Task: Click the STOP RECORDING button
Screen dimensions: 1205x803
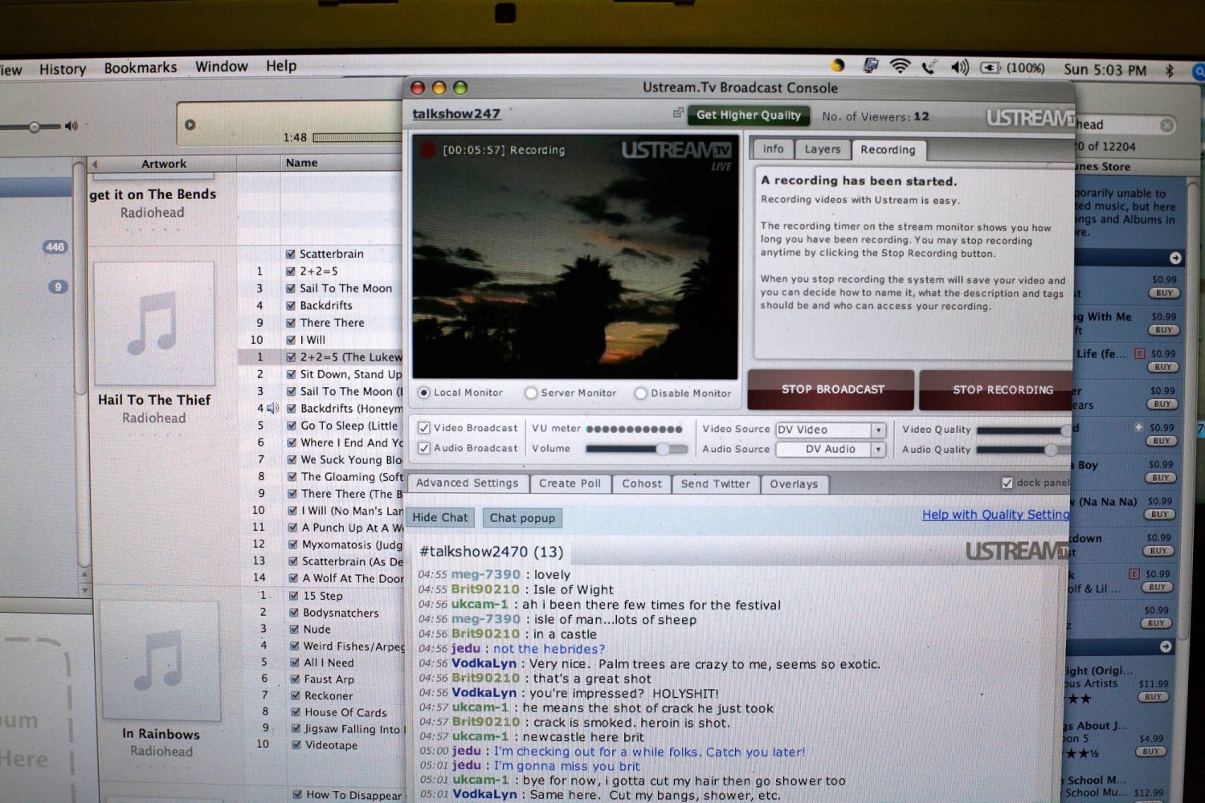Action: coord(998,390)
